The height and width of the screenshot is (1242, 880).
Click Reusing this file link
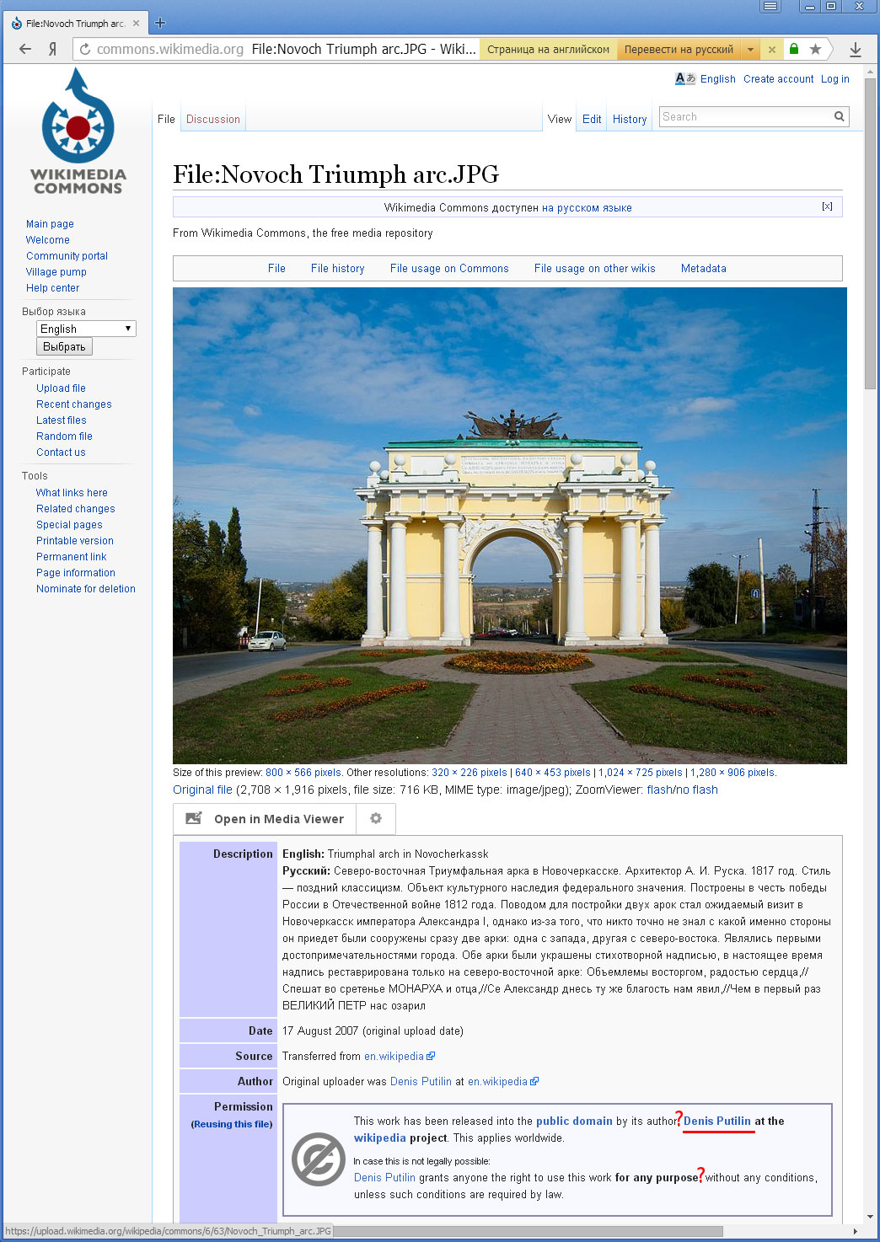232,1124
